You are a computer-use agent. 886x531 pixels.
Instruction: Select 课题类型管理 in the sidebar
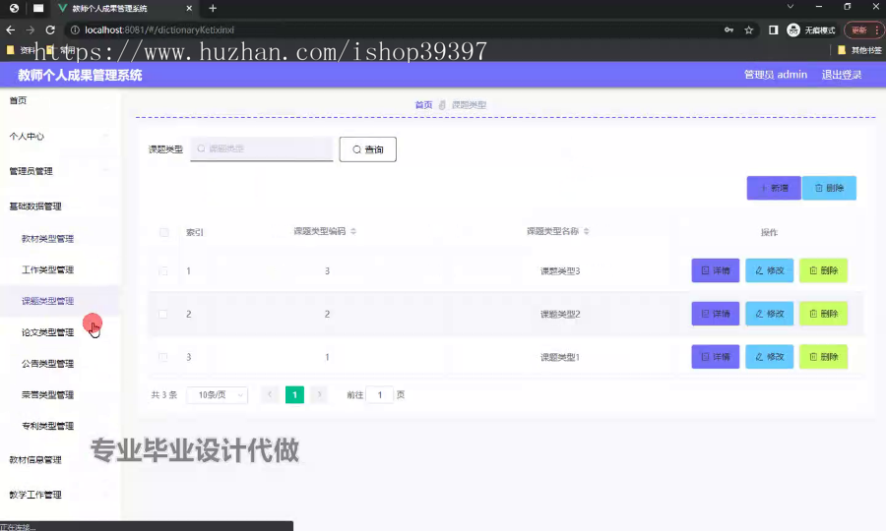pyautogui.click(x=47, y=301)
